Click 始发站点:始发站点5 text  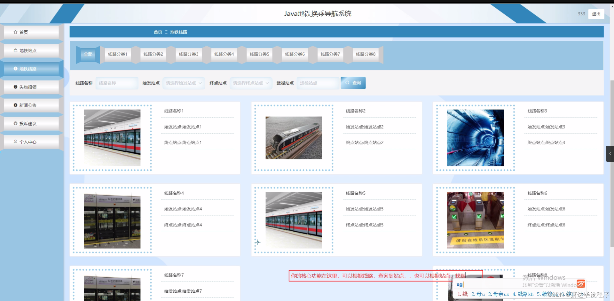click(x=365, y=209)
